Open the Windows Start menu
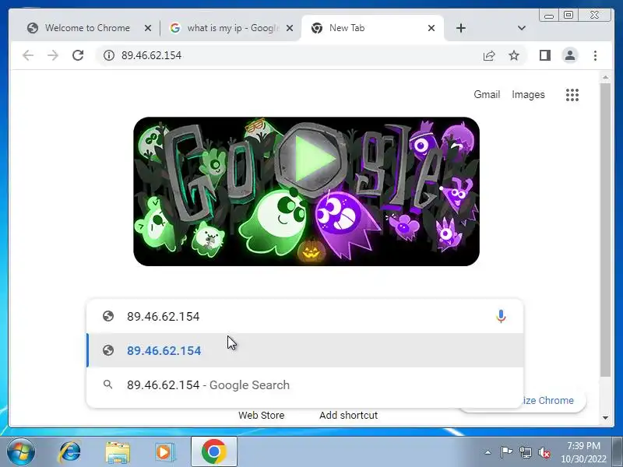 pyautogui.click(x=20, y=452)
